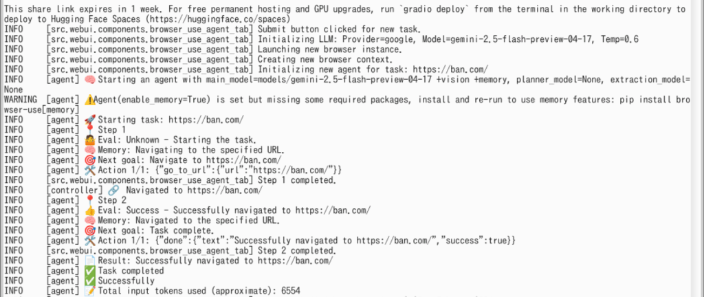Click the brain emoji before "Starting an agent"
The height and width of the screenshot is (297, 704).
(89, 80)
